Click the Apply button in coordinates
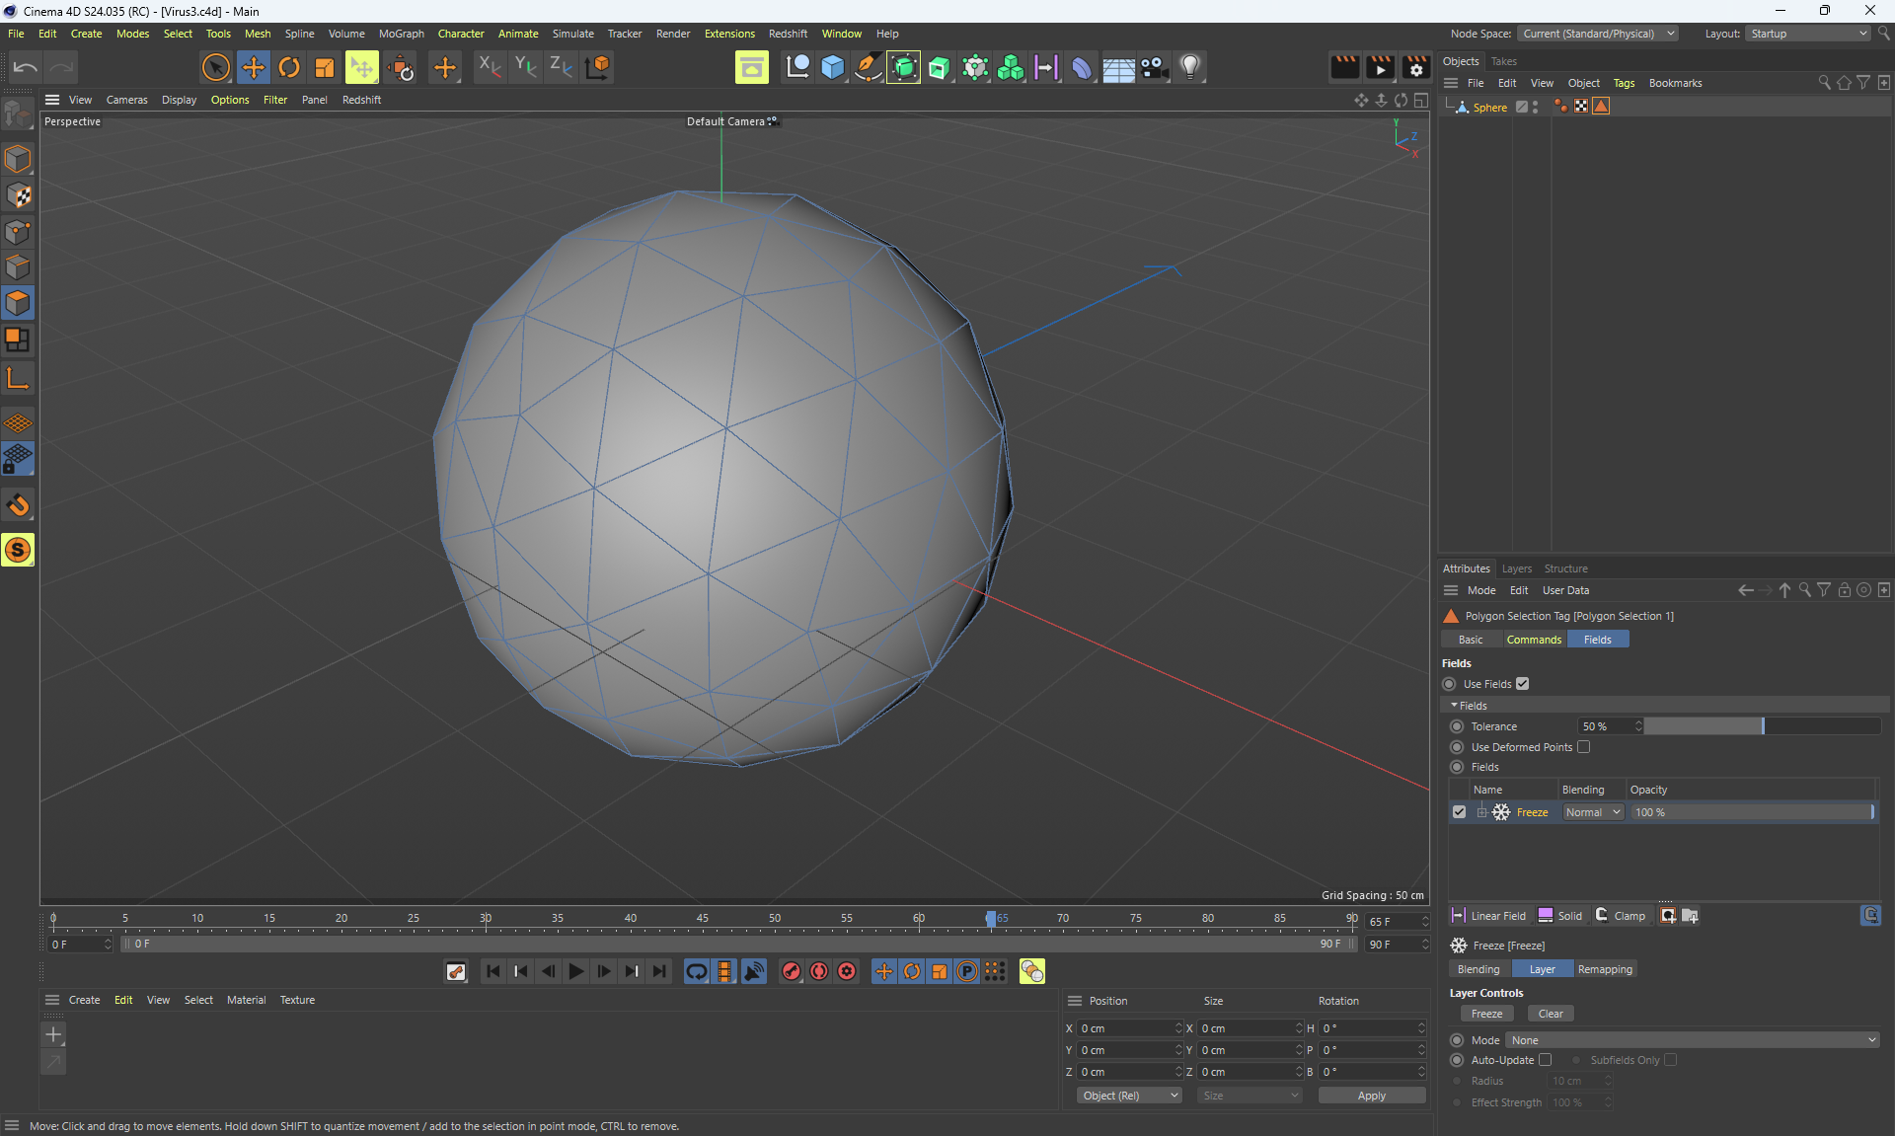 1371,1096
